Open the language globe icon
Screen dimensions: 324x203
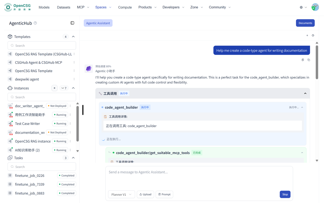301,7
